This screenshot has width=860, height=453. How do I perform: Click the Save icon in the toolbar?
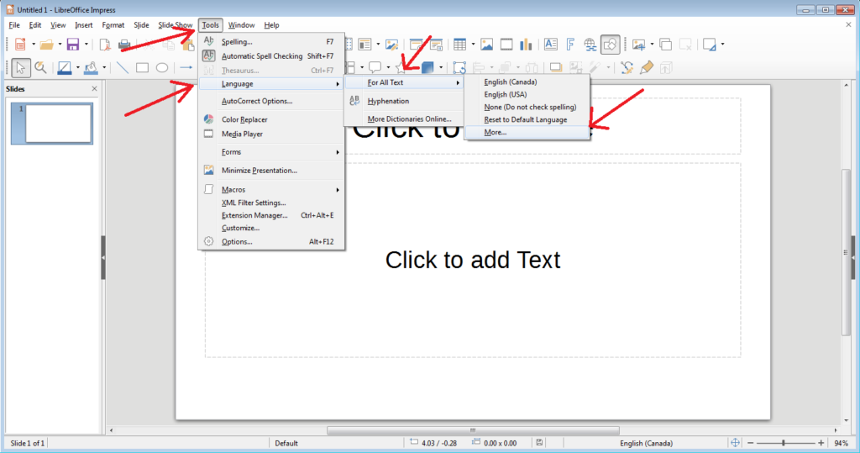click(x=72, y=45)
